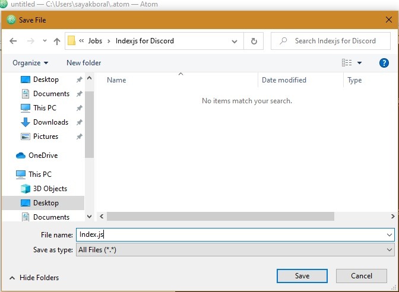
Task: Go up one folder level
Action: (57, 41)
